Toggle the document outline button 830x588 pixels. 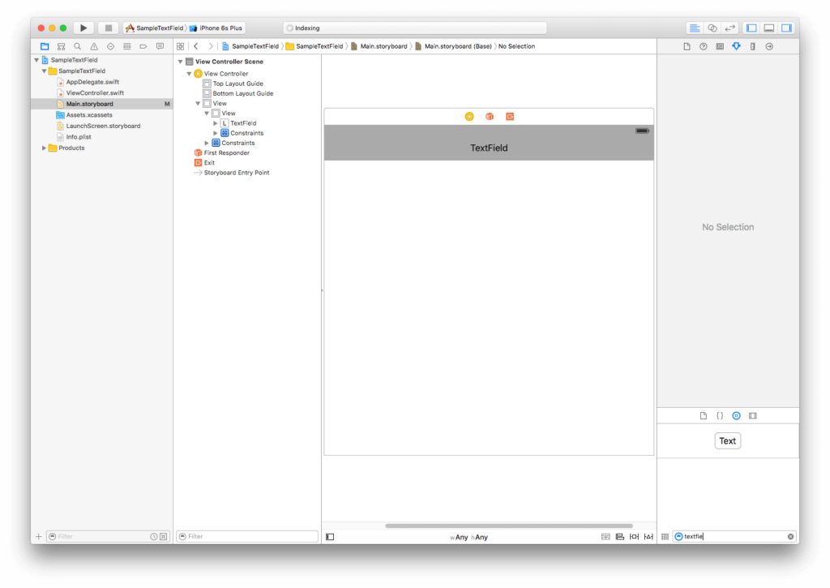click(330, 537)
